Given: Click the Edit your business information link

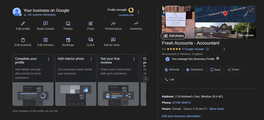Looking at the screenshot, I should point(181,116).
